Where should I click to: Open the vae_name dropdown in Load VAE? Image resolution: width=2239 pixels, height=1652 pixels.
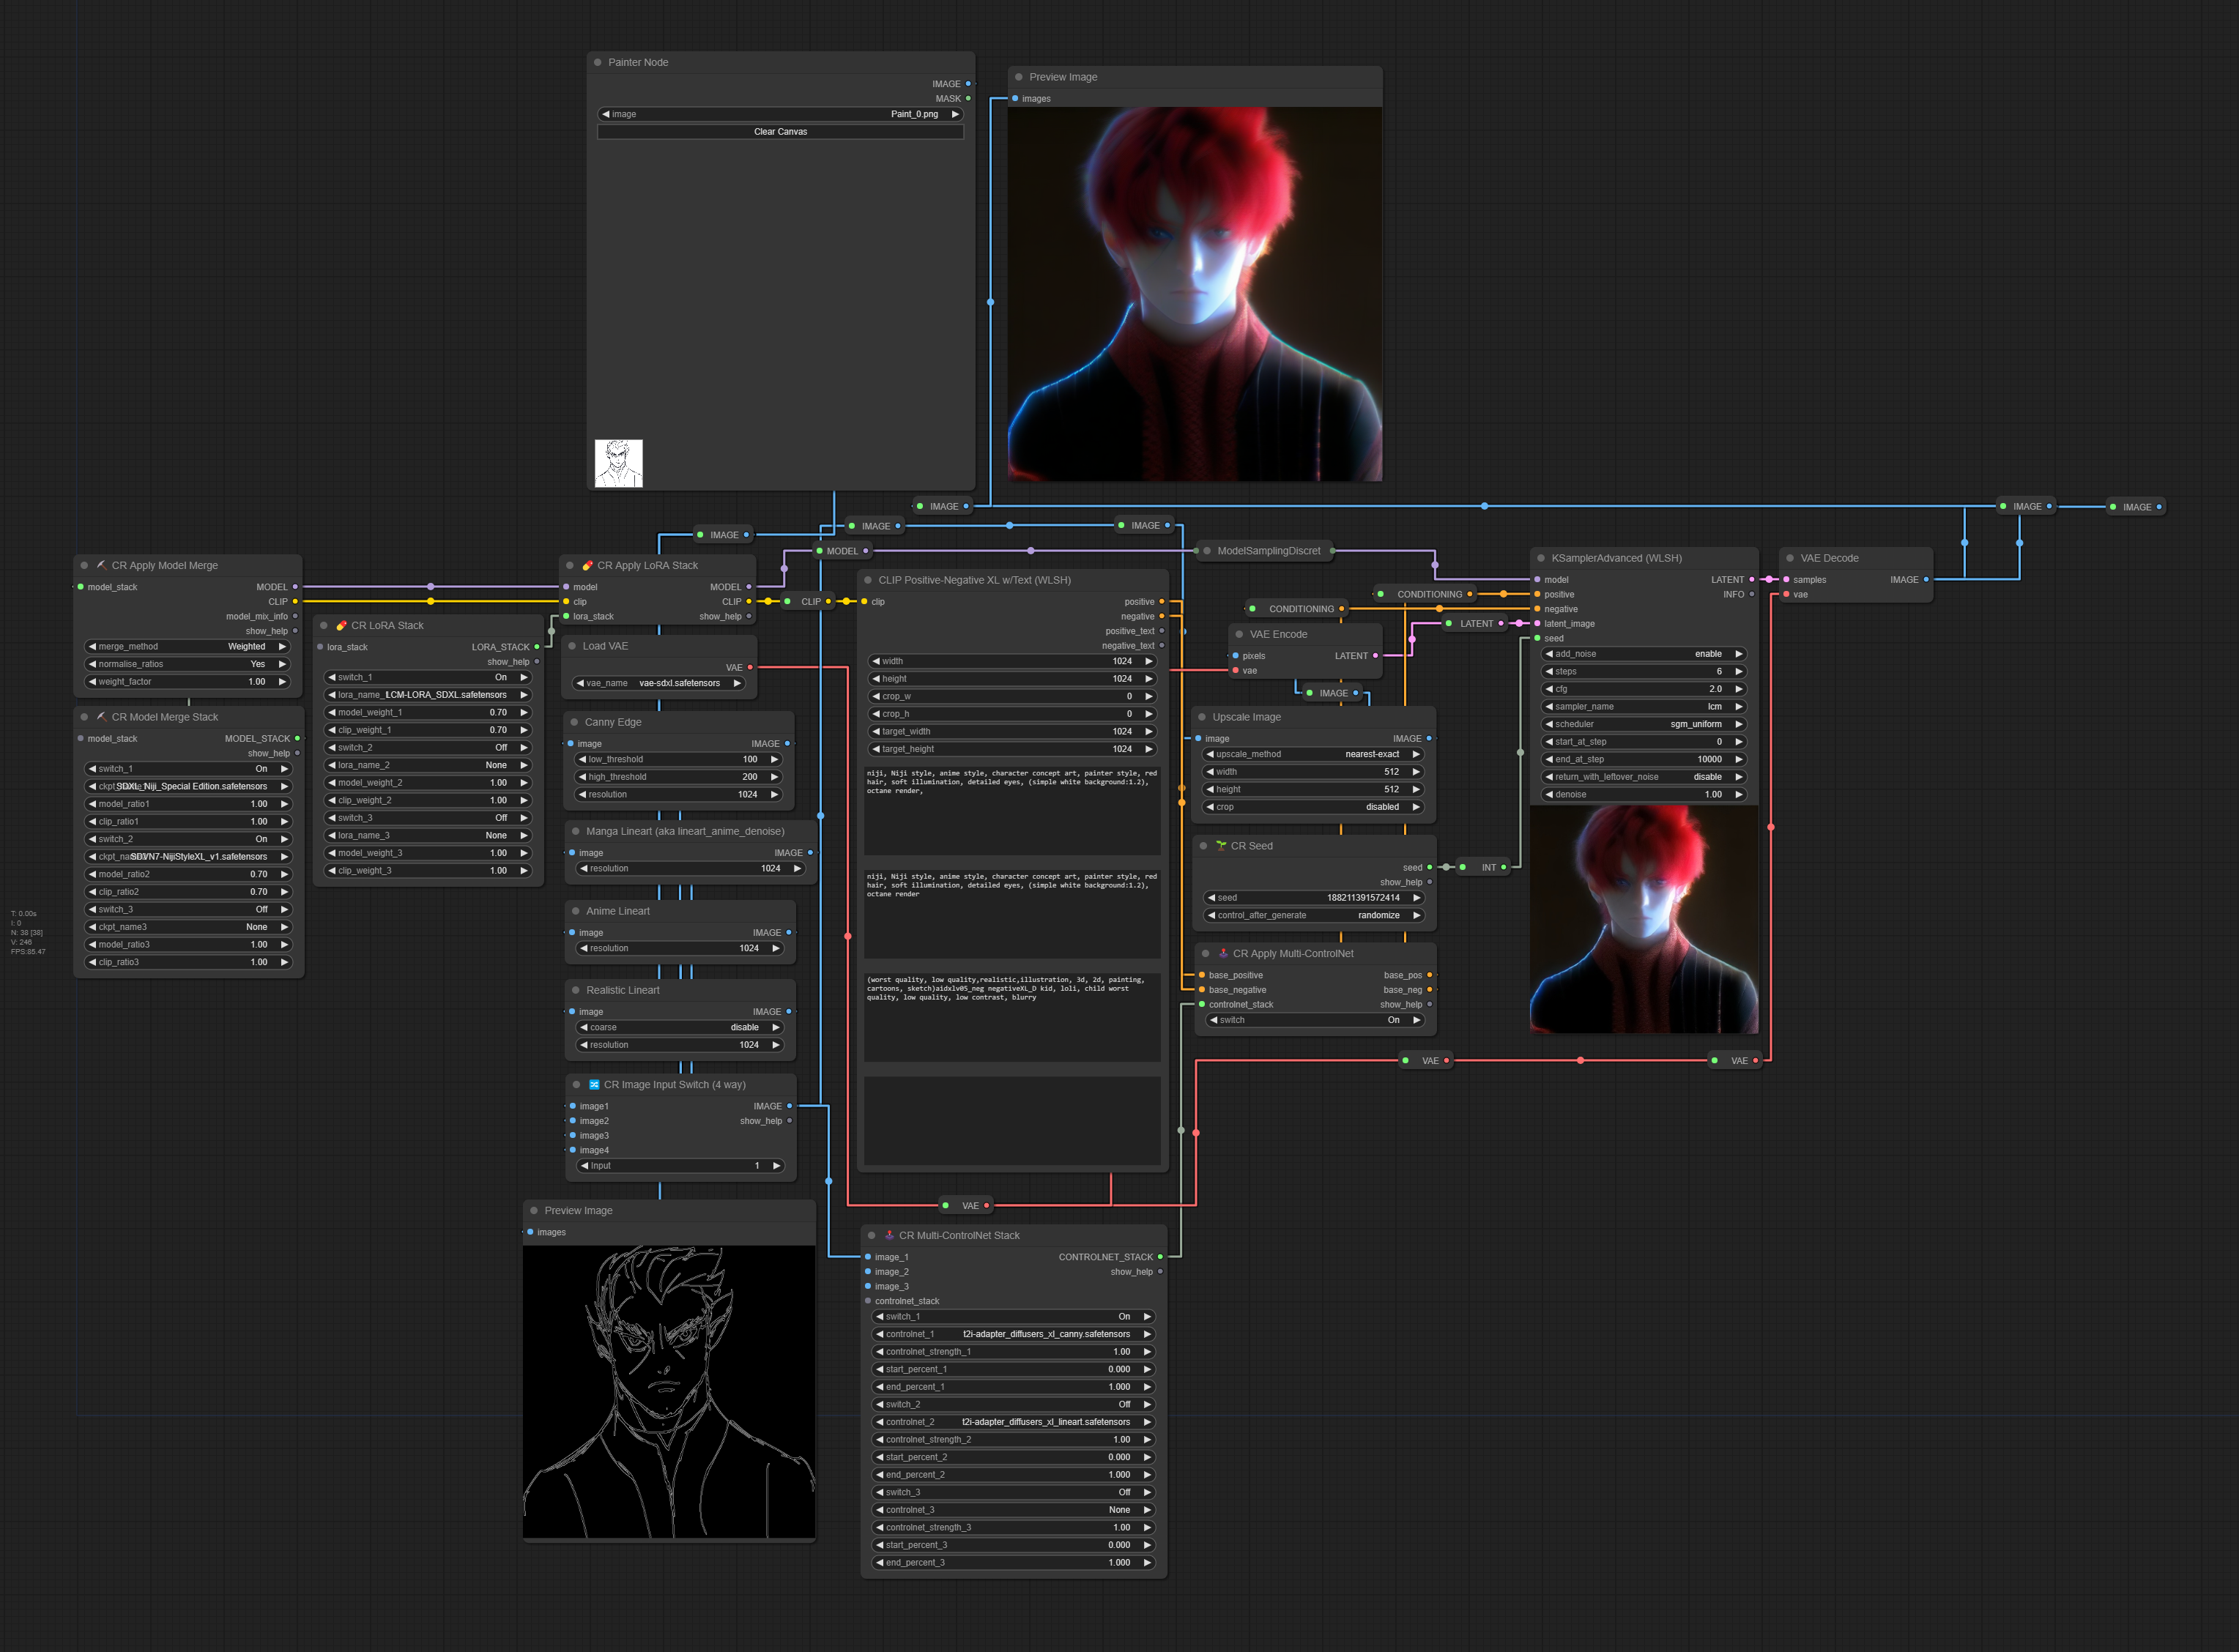tap(660, 683)
